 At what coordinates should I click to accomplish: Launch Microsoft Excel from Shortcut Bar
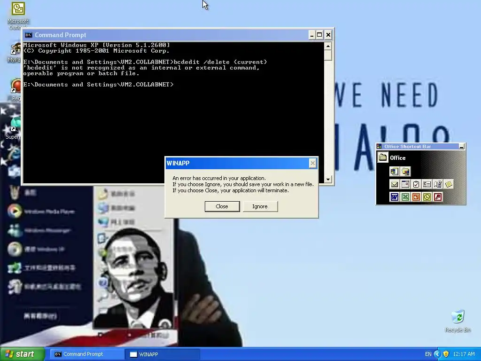pyautogui.click(x=405, y=197)
